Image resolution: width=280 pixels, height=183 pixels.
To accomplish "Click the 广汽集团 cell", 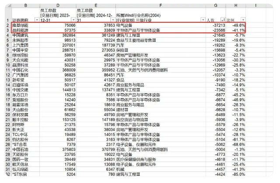I will (x=26, y=75).
